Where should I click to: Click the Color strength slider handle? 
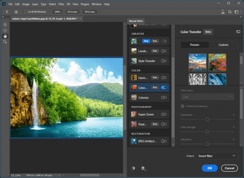tap(207, 131)
